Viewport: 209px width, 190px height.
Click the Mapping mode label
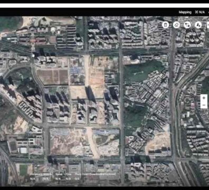click(185, 12)
